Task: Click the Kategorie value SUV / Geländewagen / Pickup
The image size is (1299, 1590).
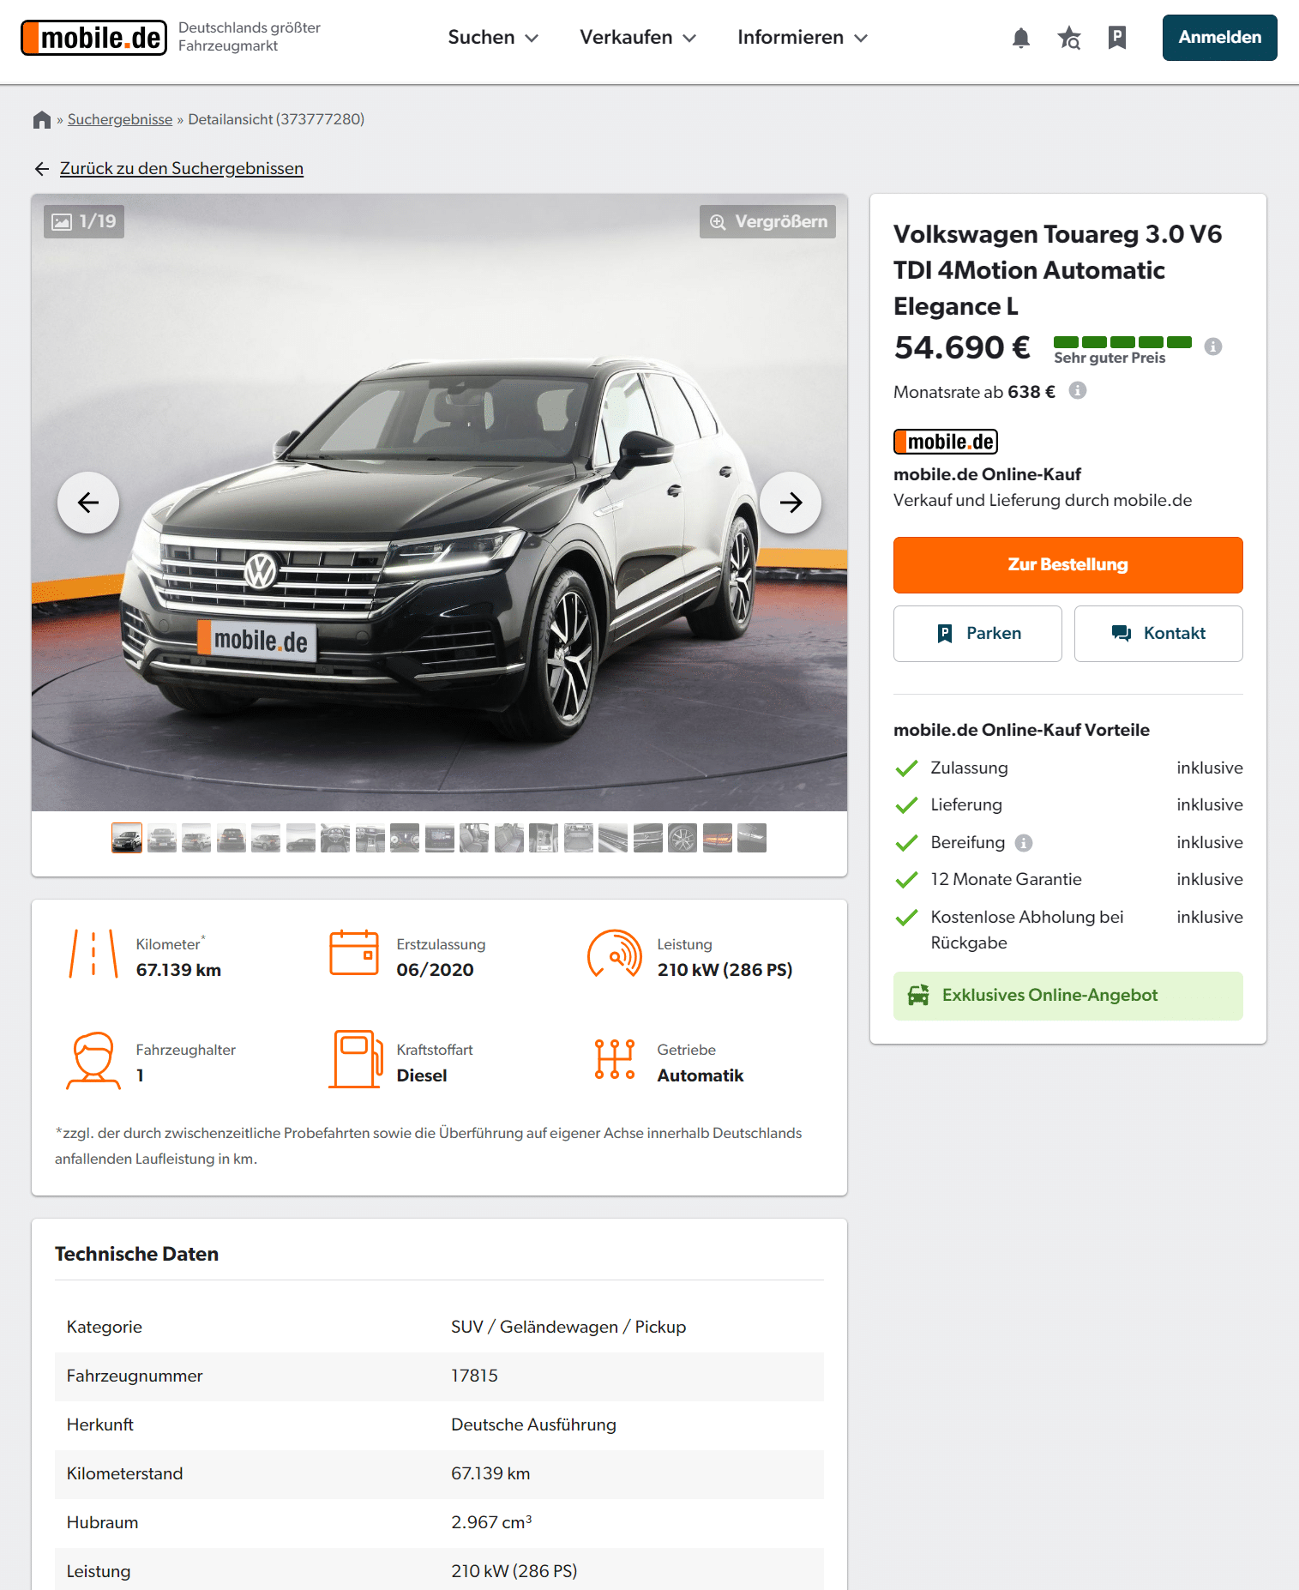Action: pyautogui.click(x=568, y=1327)
